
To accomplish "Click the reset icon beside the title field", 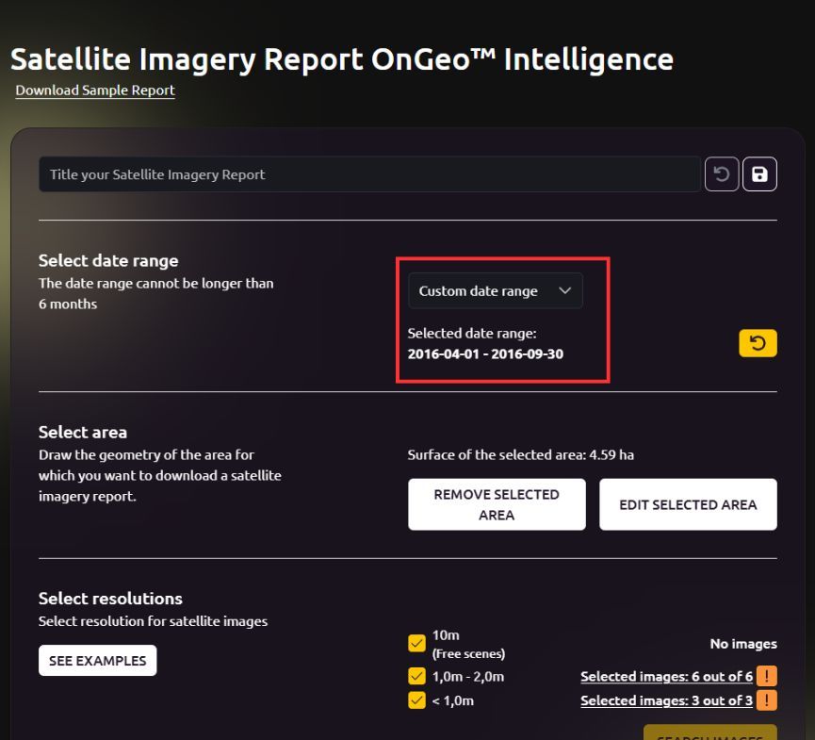I will coord(722,174).
